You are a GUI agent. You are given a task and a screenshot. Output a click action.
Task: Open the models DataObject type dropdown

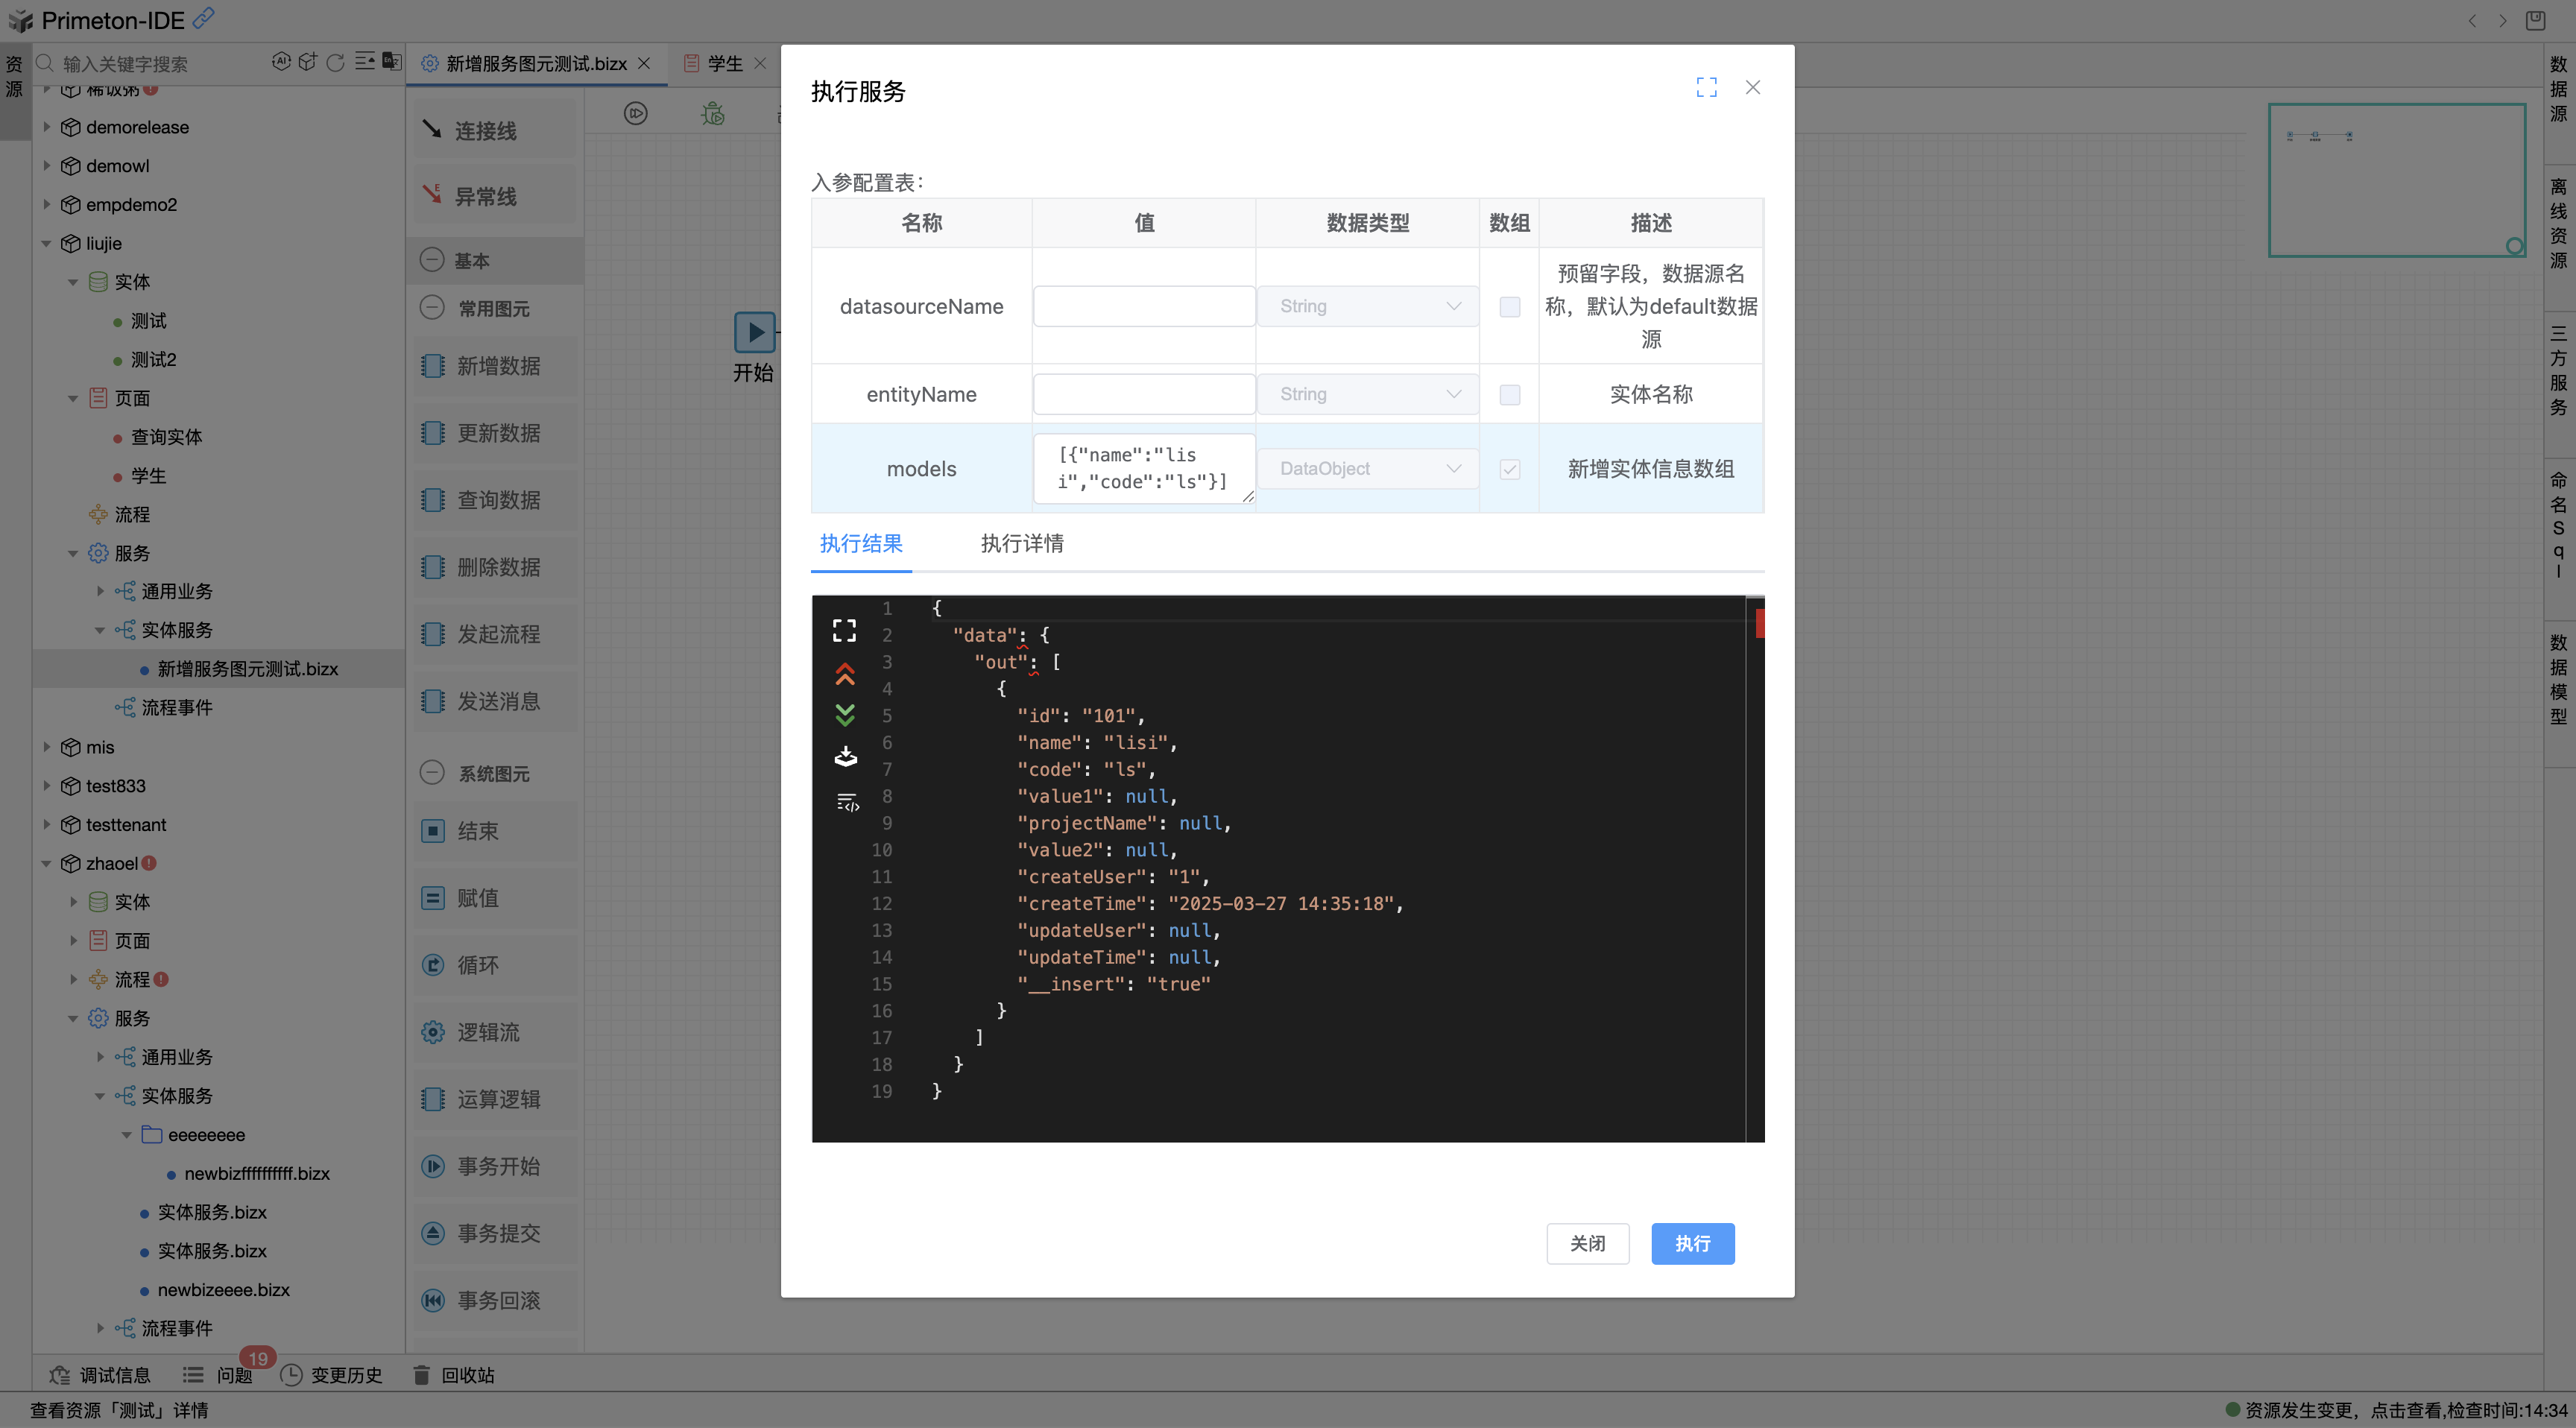1366,469
